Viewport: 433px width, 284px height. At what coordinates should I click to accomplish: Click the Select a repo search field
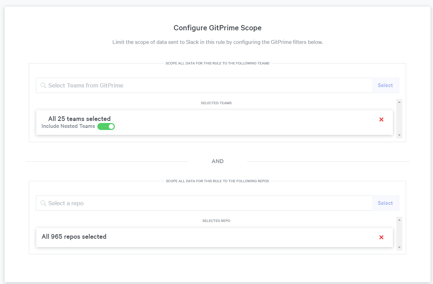point(204,203)
